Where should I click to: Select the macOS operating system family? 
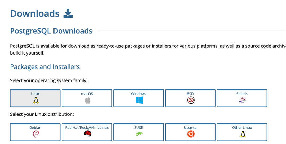(x=87, y=94)
